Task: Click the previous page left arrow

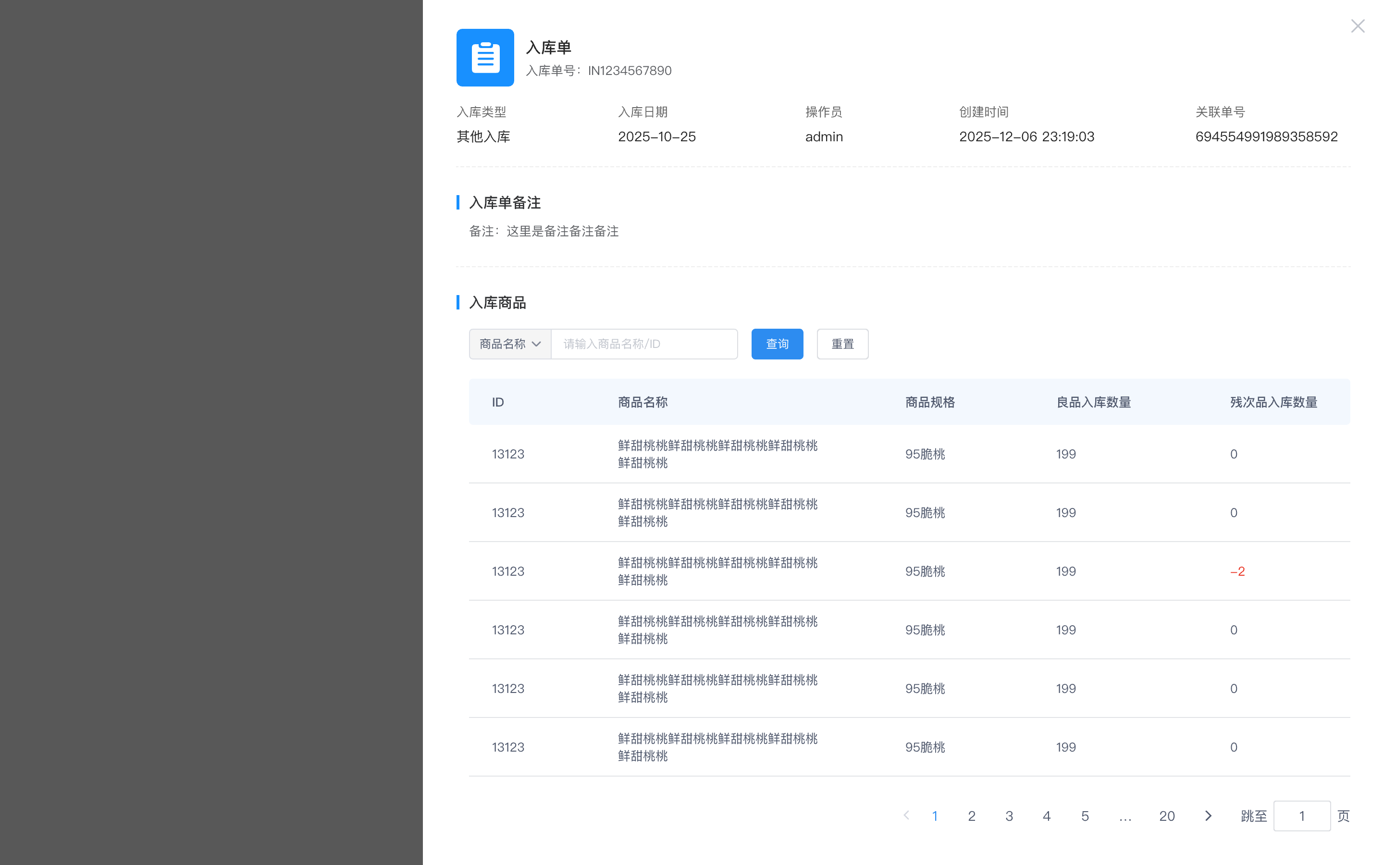Action: [906, 816]
